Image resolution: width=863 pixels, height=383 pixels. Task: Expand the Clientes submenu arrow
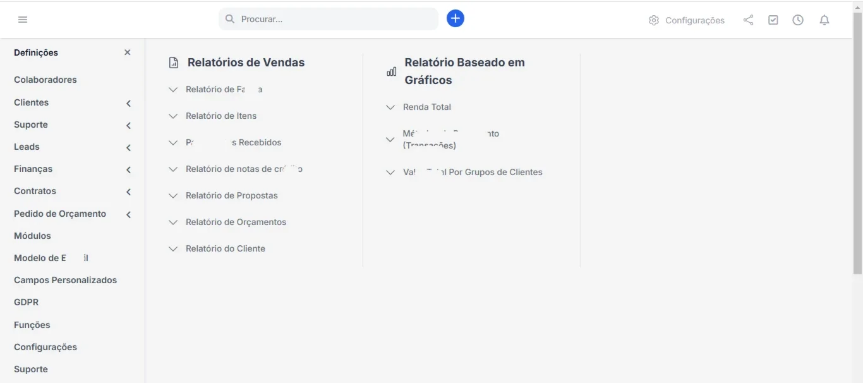128,103
